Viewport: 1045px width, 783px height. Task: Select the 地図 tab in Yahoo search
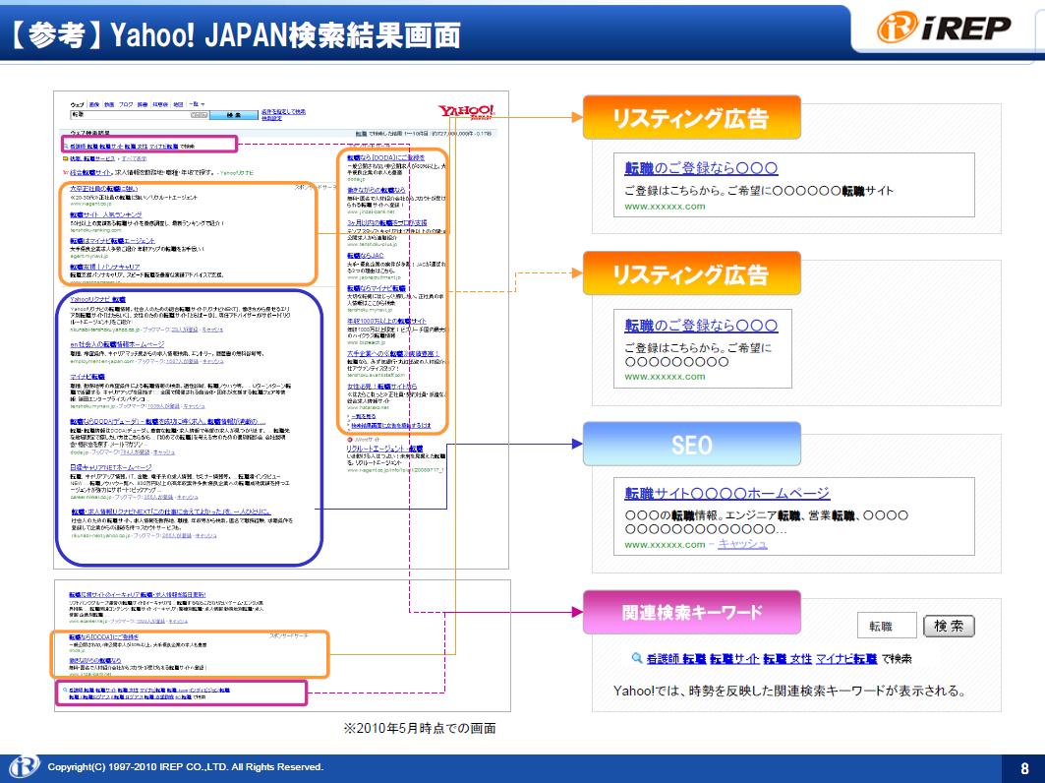point(178,104)
